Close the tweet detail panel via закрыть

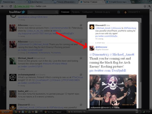[x=135, y=20]
